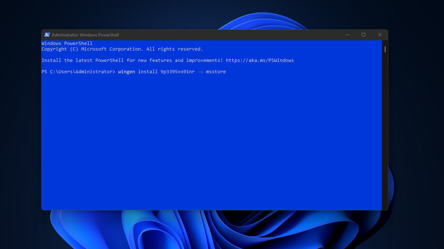Click the PowerShell icon in the title bar

[47, 35]
